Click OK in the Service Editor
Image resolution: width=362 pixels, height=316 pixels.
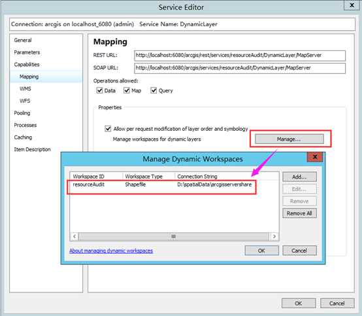click(299, 304)
